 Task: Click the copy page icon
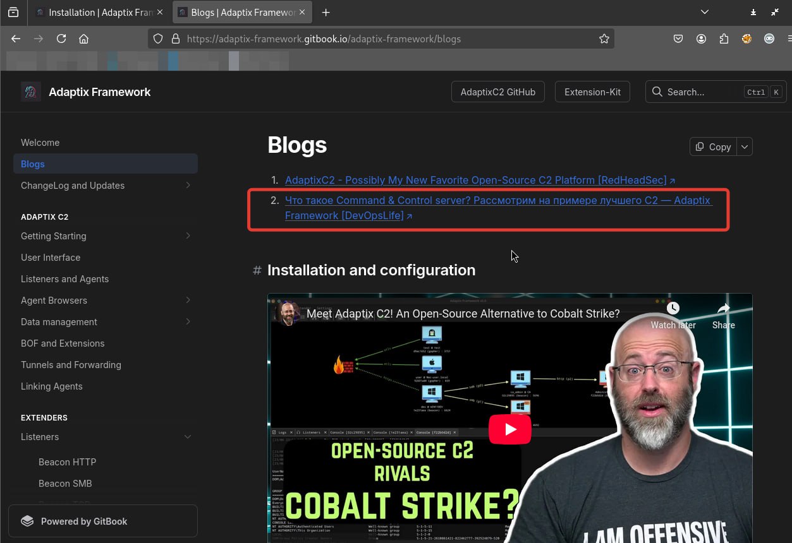(x=700, y=146)
